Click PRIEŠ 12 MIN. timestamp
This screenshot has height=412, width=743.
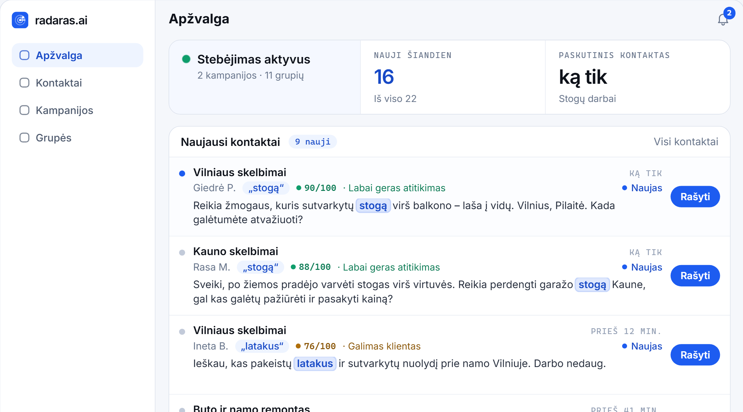point(626,331)
